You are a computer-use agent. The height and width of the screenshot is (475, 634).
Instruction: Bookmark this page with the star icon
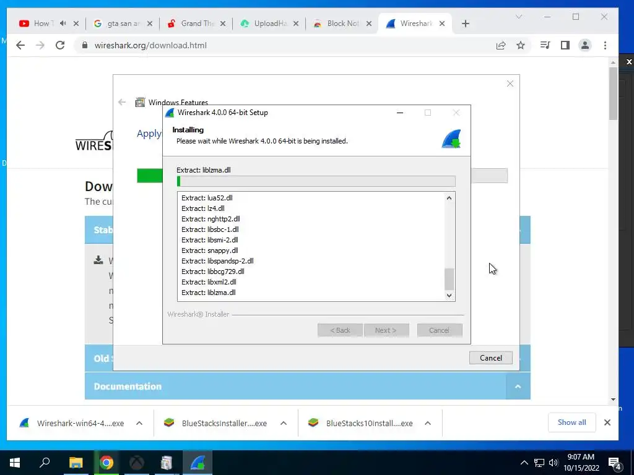pos(520,45)
